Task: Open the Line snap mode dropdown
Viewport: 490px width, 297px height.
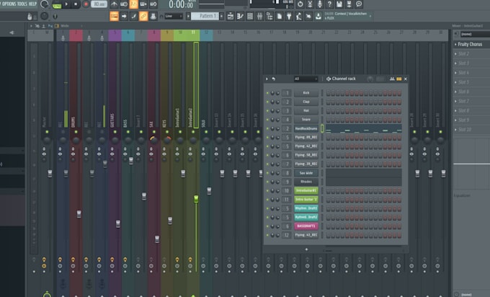Action: pyautogui.click(x=174, y=15)
